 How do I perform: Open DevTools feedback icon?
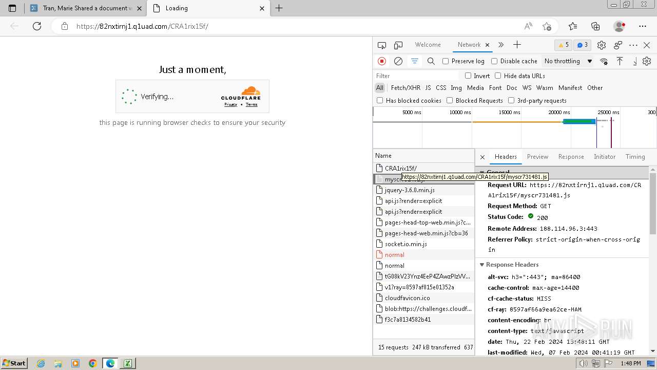tap(618, 45)
